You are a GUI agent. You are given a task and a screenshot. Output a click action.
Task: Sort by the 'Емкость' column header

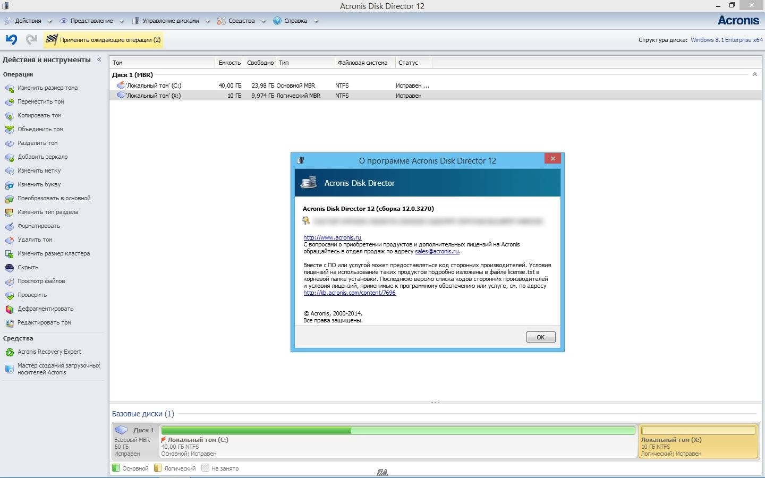point(229,63)
